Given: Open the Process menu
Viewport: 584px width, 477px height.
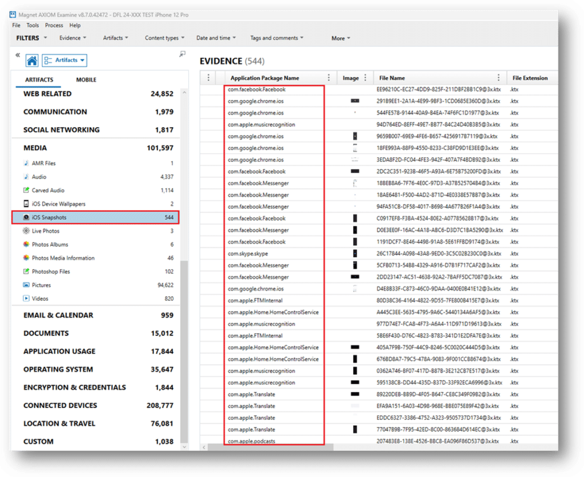Looking at the screenshot, I should pos(54,25).
